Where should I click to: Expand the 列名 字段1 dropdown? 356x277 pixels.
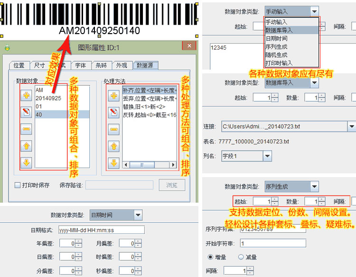coord(267,156)
